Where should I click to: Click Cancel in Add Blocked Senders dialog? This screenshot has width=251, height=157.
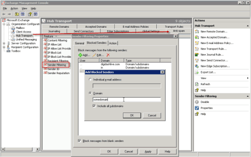(x=152, y=116)
